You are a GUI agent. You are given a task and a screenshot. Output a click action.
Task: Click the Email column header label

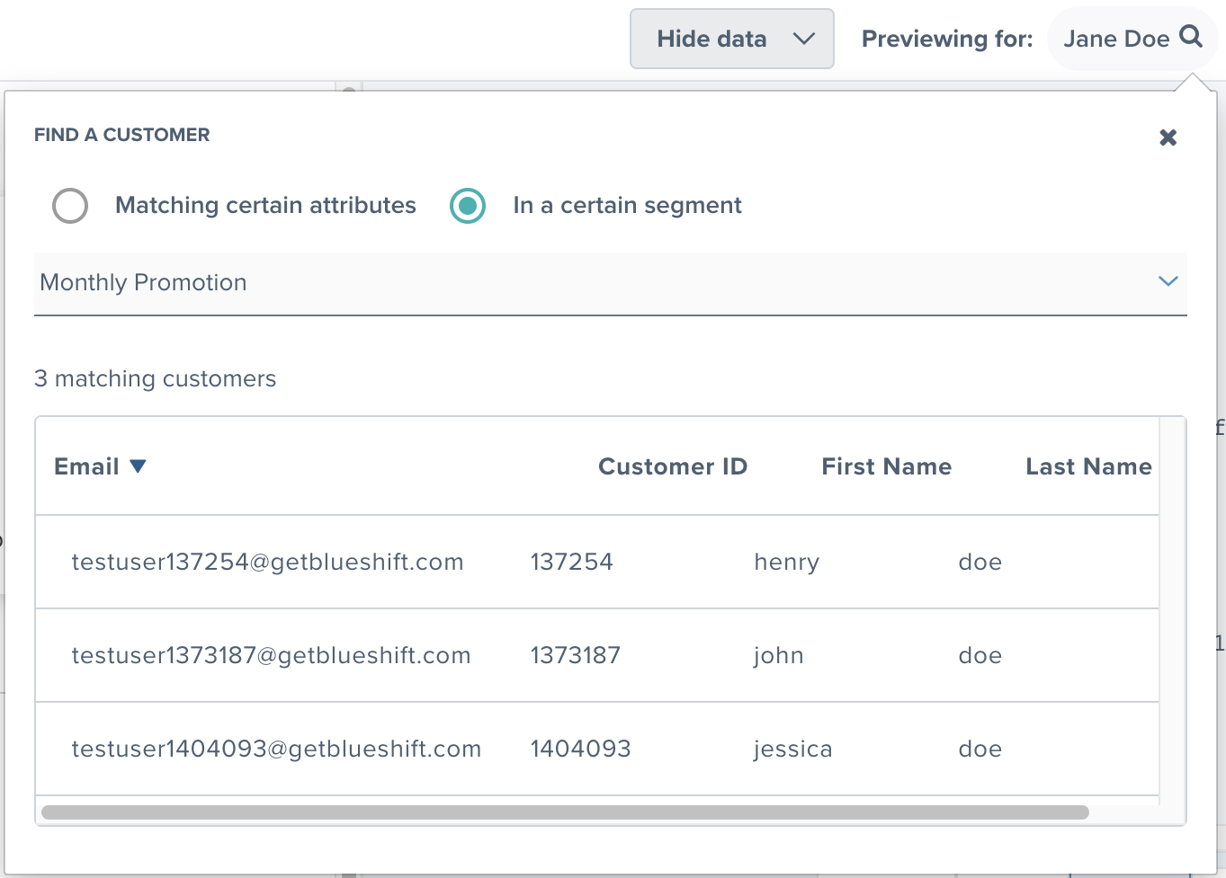click(86, 466)
